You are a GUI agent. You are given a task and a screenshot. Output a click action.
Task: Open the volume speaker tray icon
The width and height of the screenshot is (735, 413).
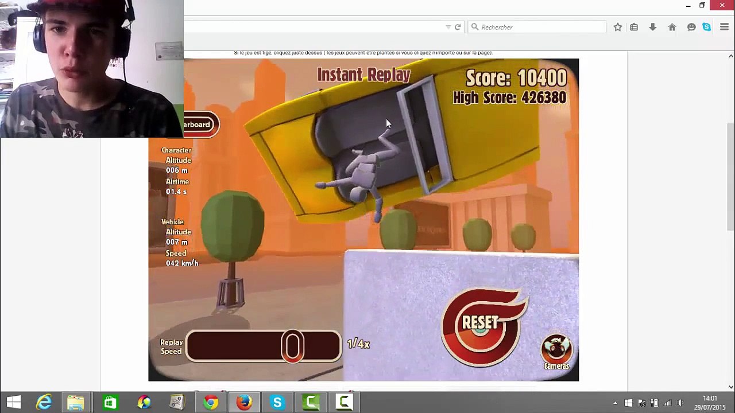[x=680, y=403]
